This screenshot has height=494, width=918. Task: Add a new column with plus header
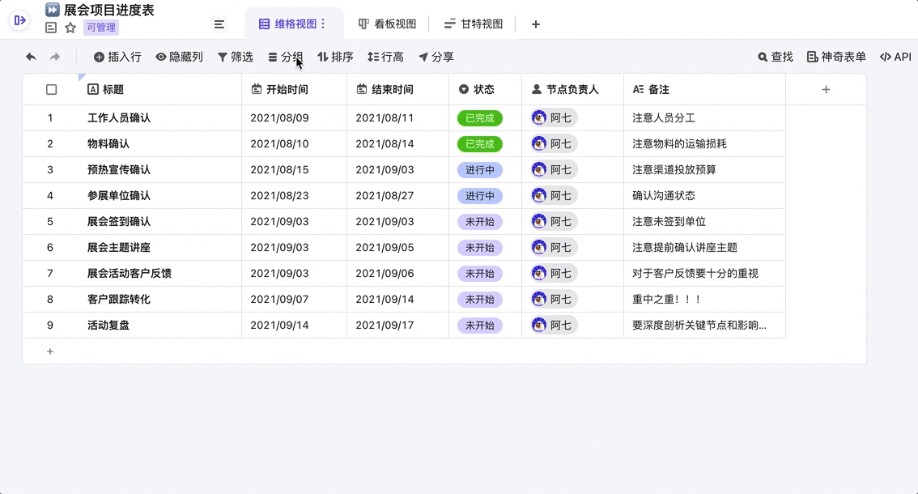(826, 90)
